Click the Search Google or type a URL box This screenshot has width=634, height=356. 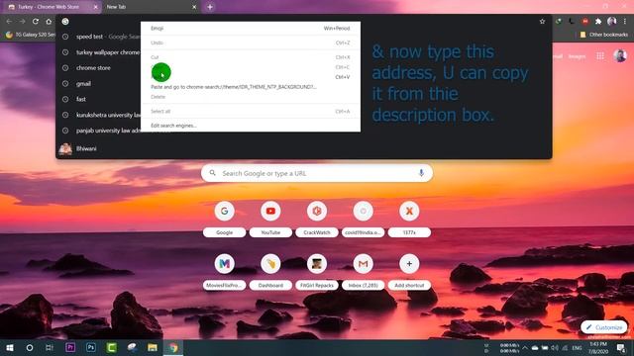click(x=317, y=173)
